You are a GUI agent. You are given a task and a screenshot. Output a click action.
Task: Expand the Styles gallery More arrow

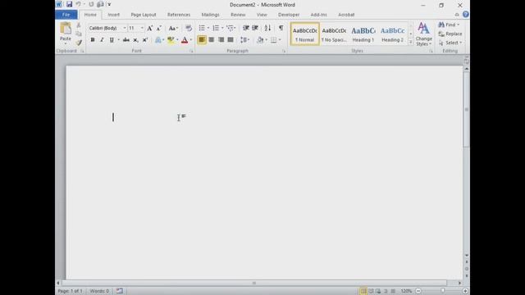coord(410,42)
